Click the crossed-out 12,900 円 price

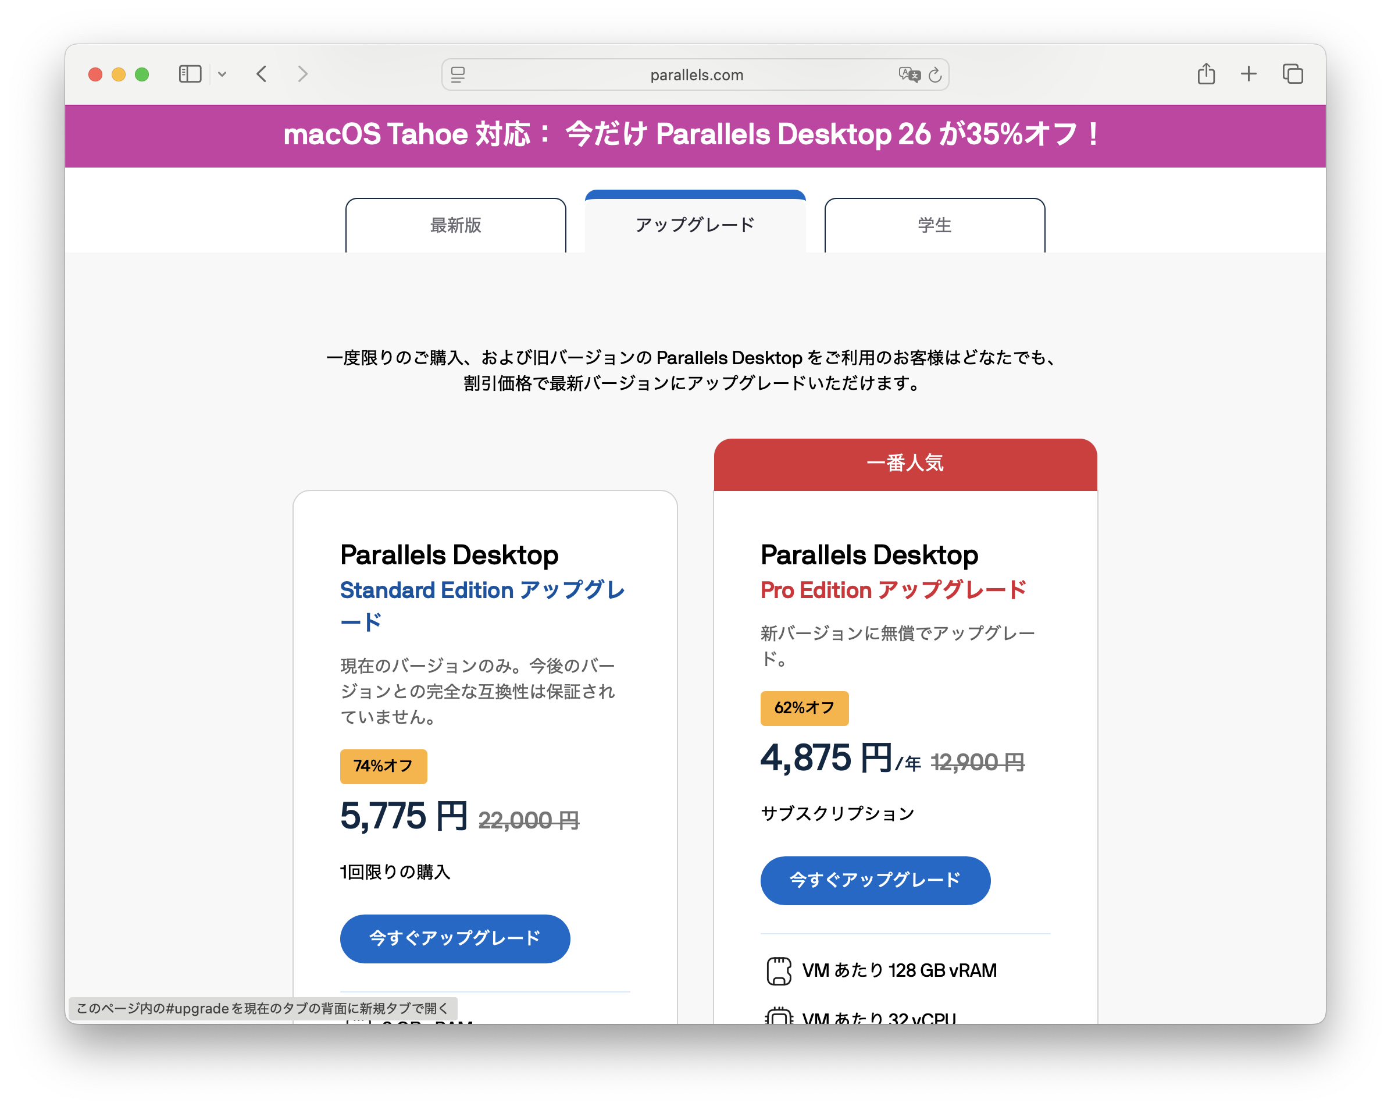click(x=977, y=762)
